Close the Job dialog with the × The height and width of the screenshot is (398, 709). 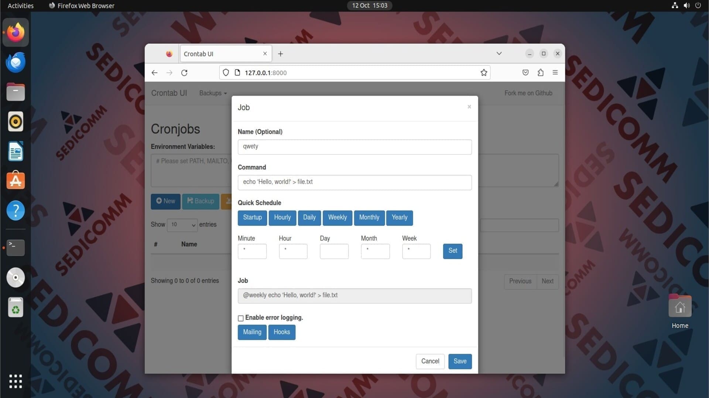click(469, 107)
